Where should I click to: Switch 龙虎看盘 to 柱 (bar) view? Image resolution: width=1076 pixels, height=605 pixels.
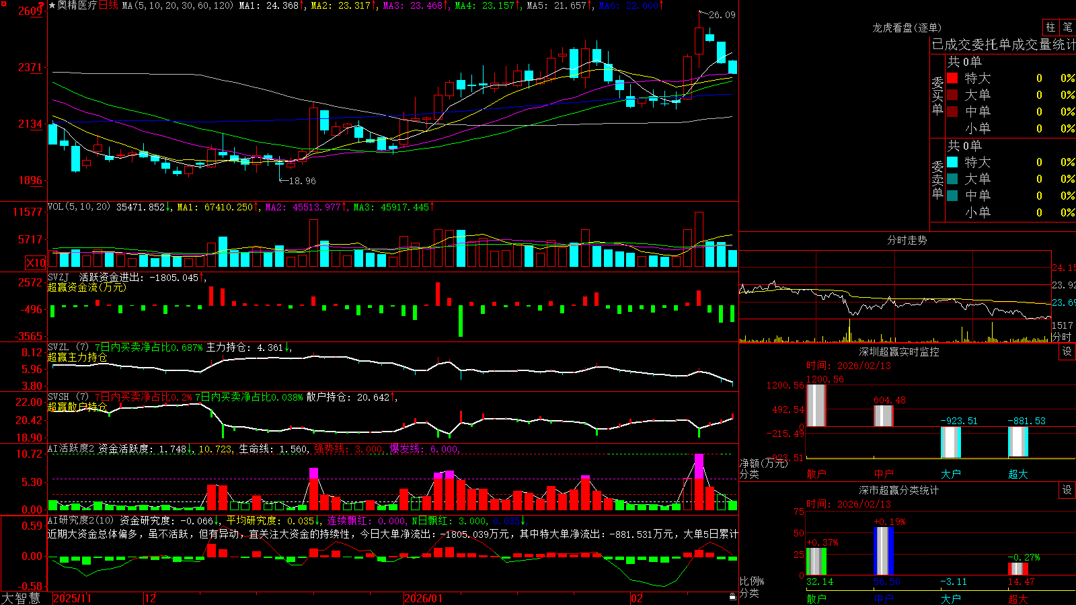point(1050,28)
